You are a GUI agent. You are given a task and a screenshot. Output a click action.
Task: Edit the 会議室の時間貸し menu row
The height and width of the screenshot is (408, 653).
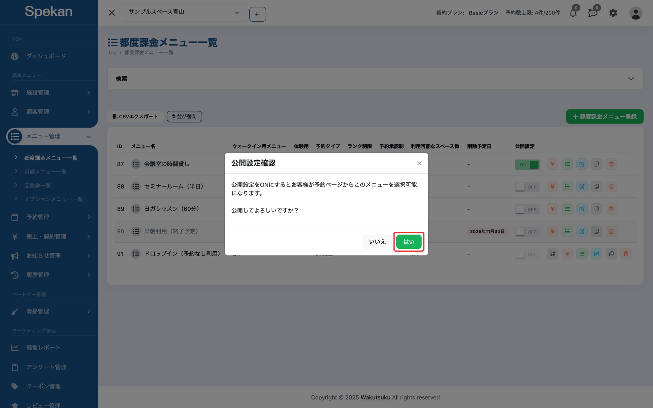click(582, 164)
